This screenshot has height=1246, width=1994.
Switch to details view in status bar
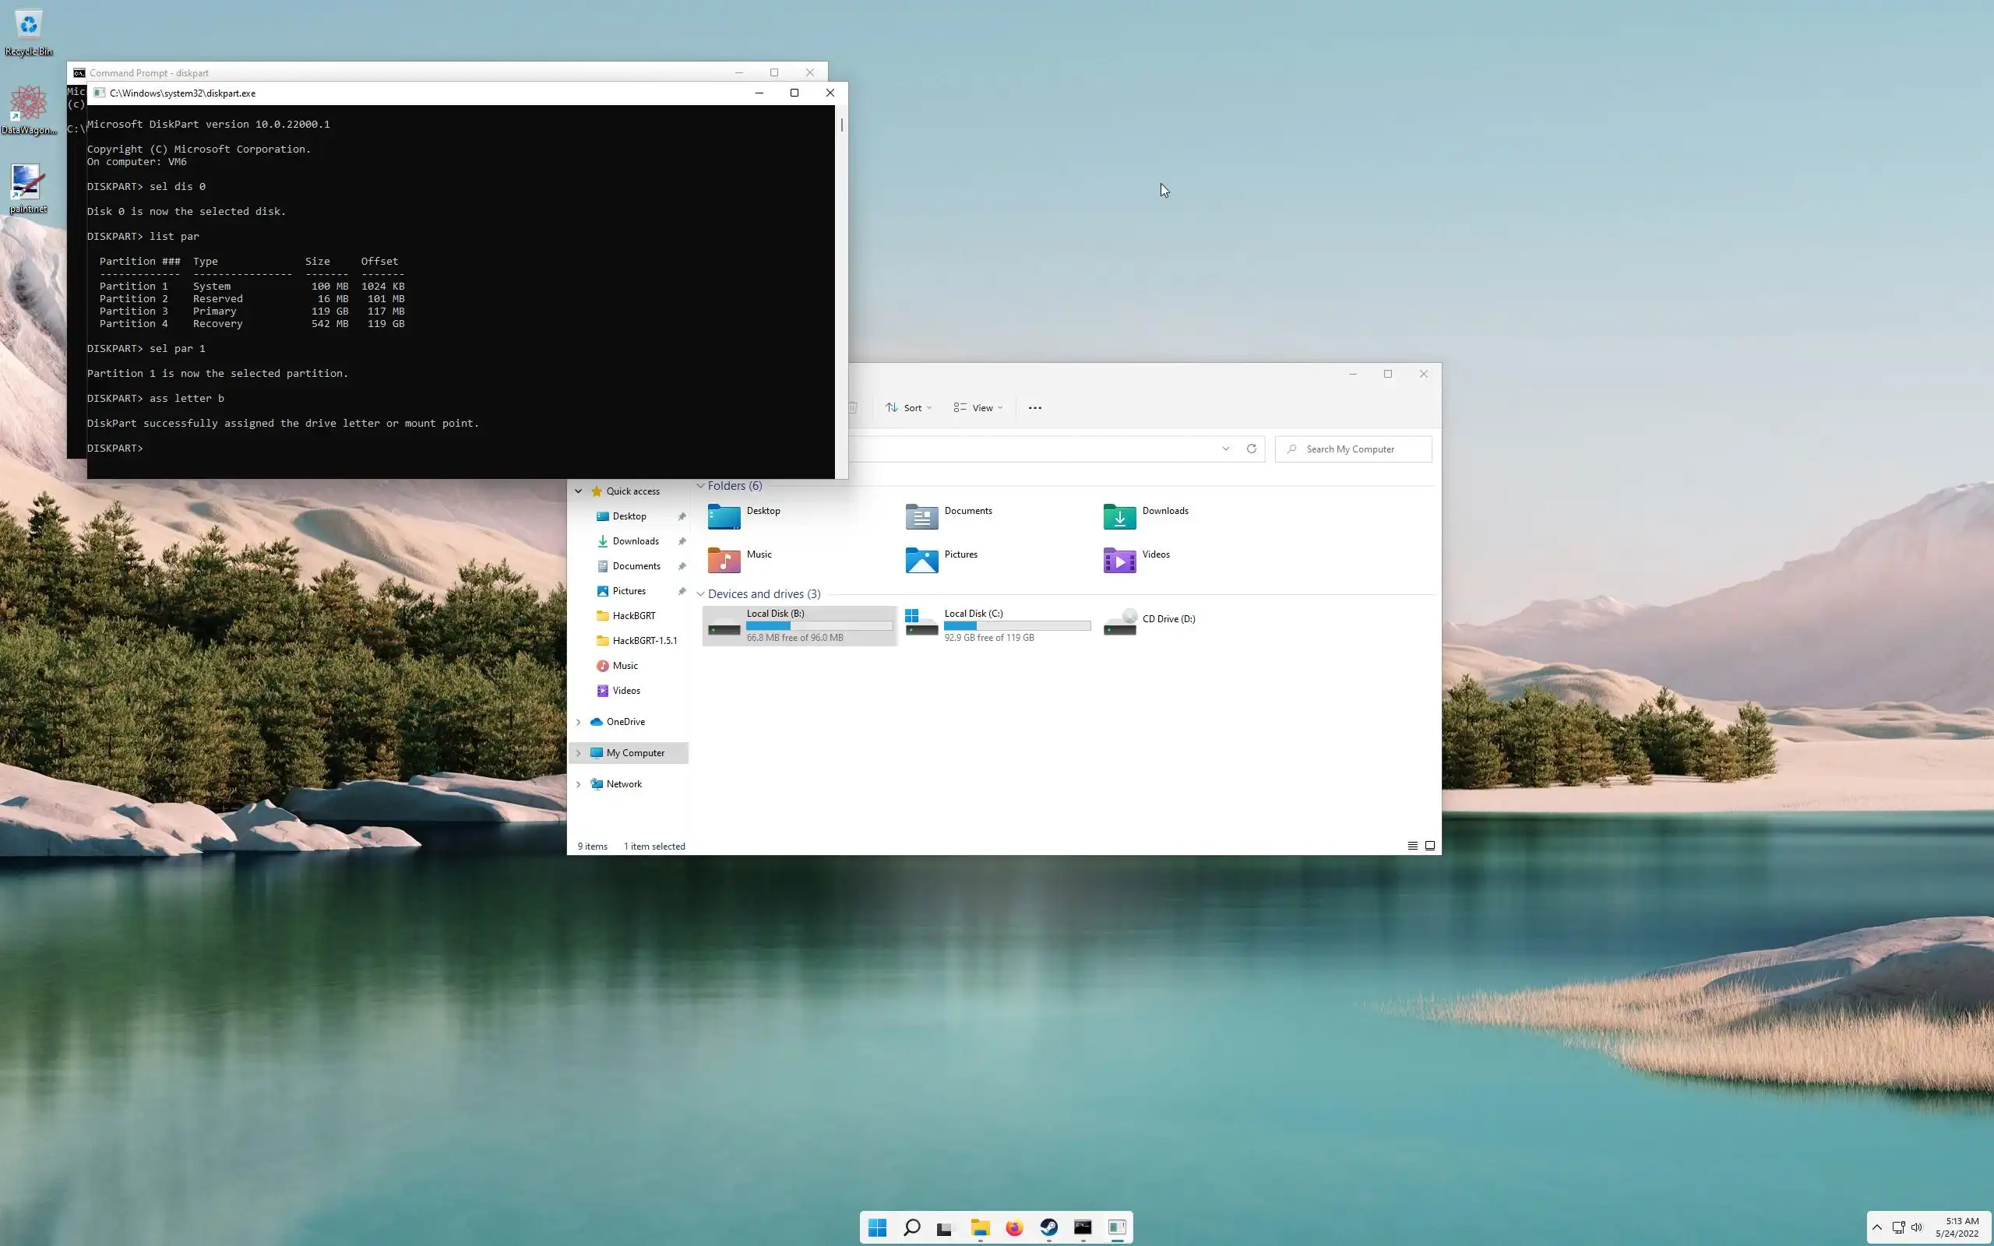pyautogui.click(x=1412, y=846)
